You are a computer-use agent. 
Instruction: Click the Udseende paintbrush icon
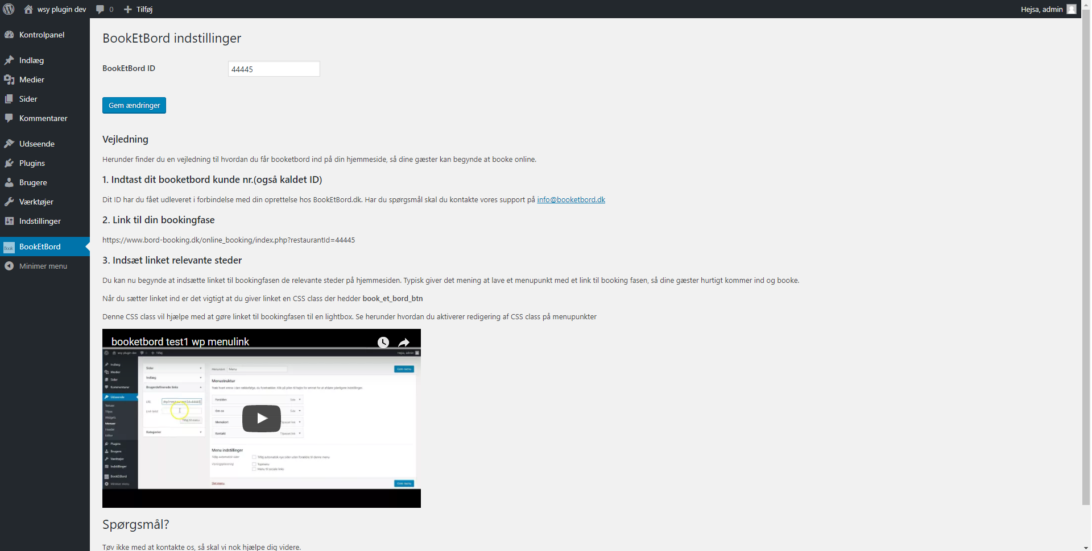point(9,144)
